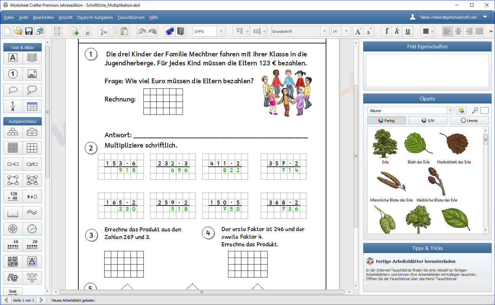495x305 pixels.
Task: Toggle underline text formatting
Action: 408,31
